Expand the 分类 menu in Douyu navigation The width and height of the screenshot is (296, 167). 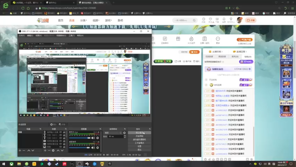pos(84,20)
